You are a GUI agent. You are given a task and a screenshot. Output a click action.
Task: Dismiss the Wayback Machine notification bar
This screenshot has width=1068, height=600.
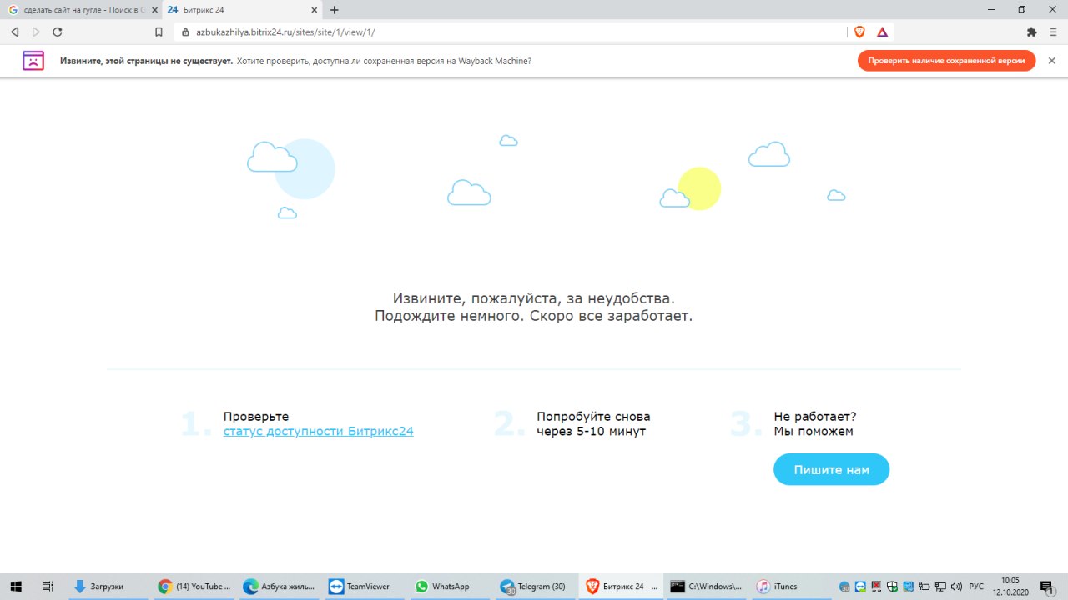point(1051,61)
